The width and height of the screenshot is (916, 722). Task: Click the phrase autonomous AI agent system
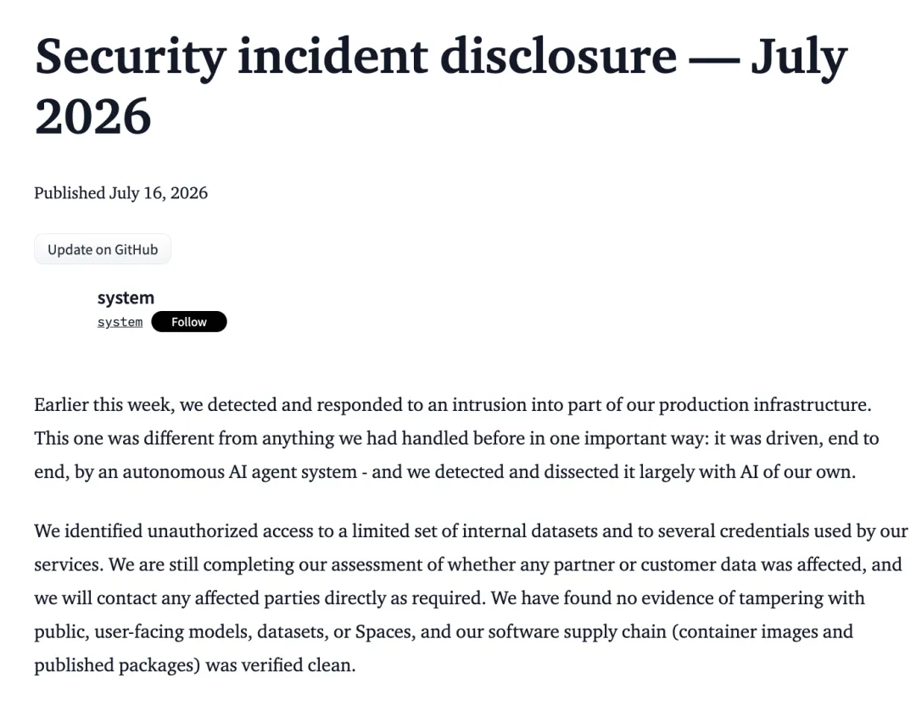point(239,472)
